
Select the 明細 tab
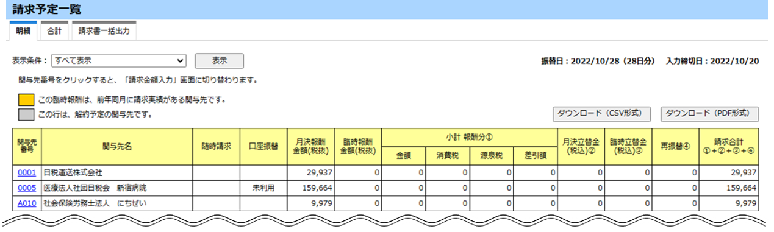(24, 31)
